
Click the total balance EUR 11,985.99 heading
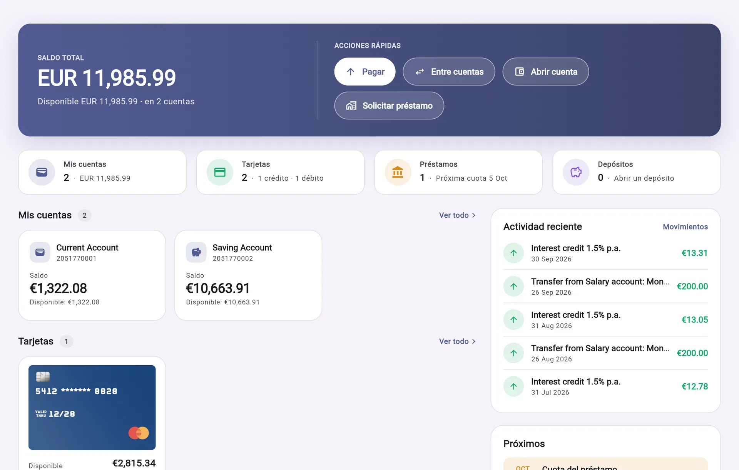coord(107,78)
